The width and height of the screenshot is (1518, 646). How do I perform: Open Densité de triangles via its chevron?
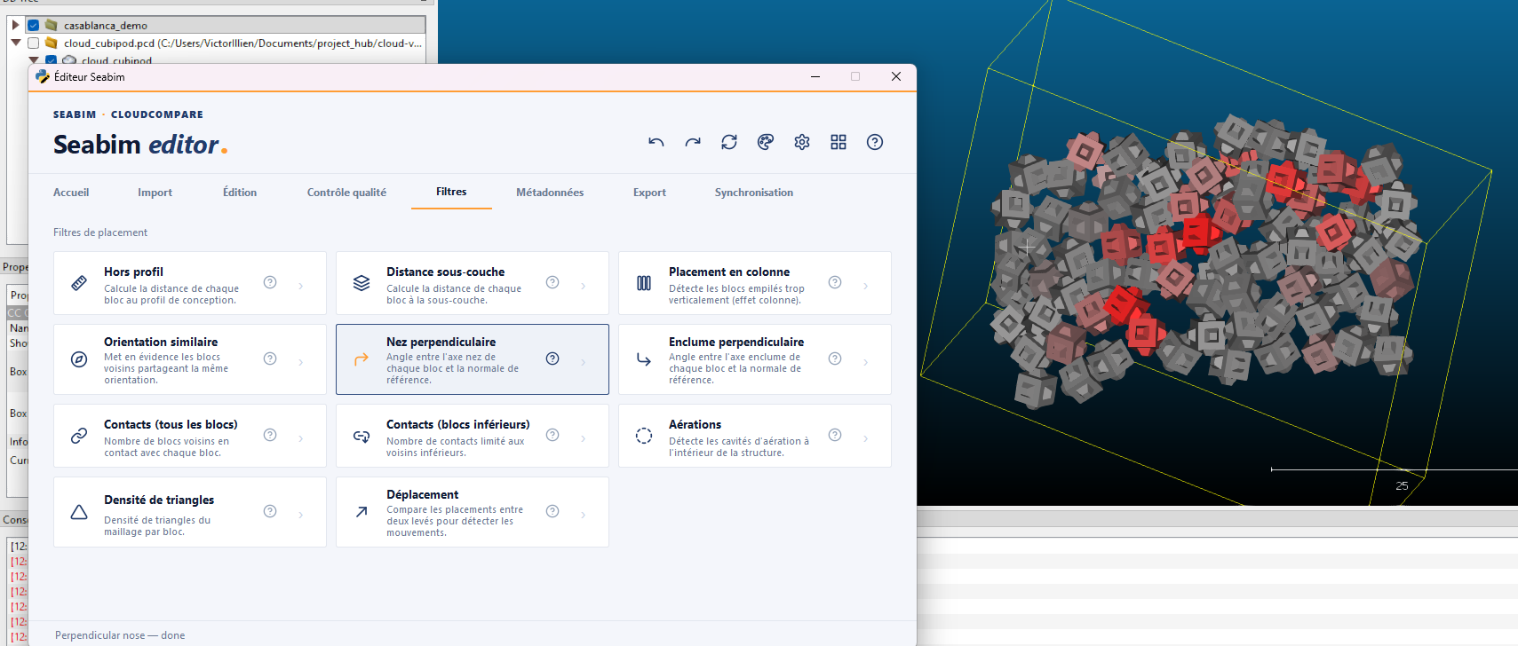point(301,515)
